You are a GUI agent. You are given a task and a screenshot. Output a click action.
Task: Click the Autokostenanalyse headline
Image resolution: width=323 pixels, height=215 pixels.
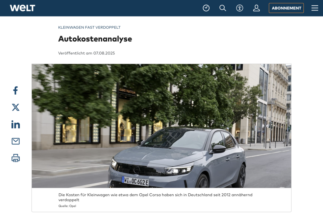95,39
